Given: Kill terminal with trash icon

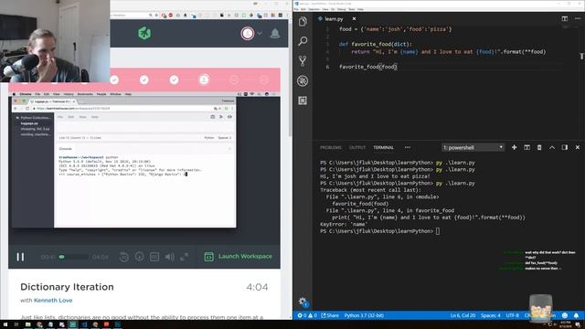Looking at the screenshot, I should (539, 148).
